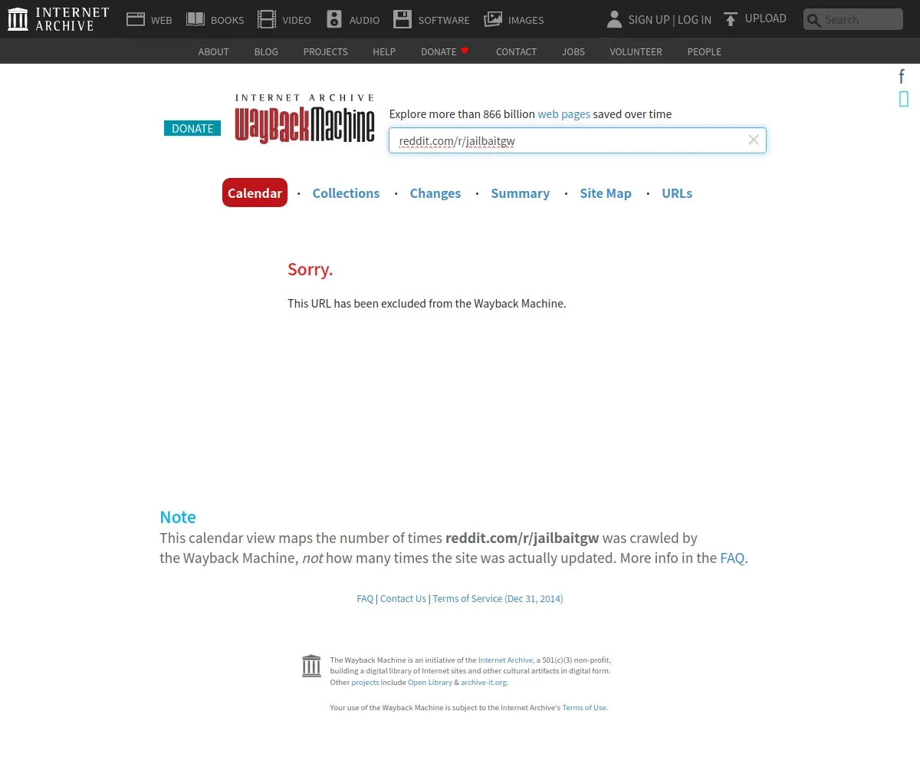This screenshot has width=920, height=767.
Task: Click SIGN UP link
Action: [x=649, y=20]
